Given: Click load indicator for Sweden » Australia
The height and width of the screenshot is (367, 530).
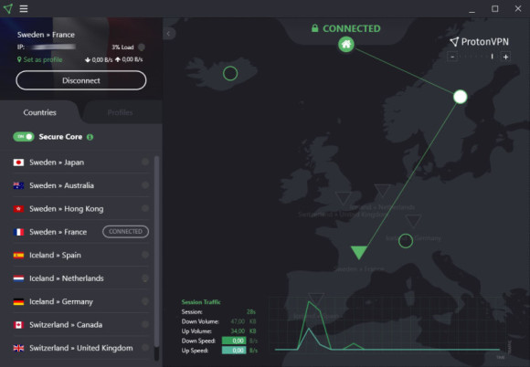Looking at the screenshot, I should point(145,185).
